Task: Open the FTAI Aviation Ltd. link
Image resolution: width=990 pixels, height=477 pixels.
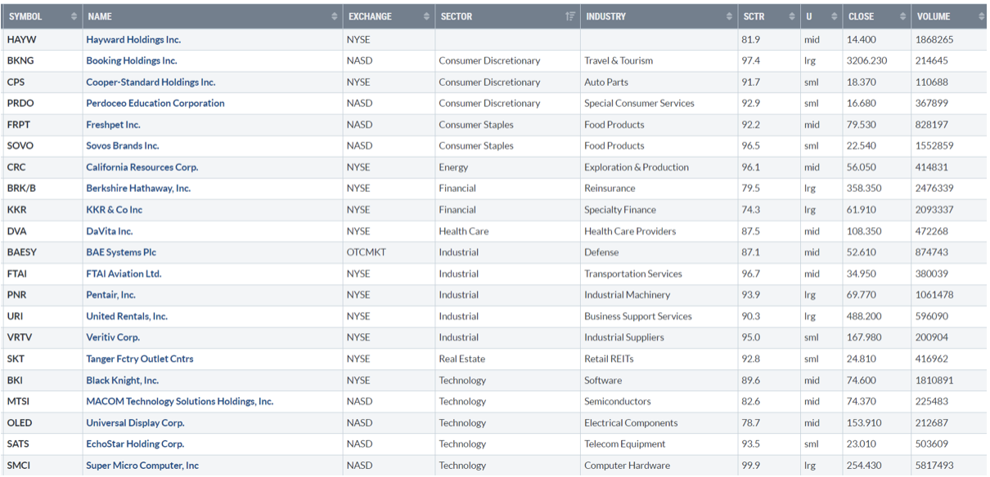Action: [124, 274]
